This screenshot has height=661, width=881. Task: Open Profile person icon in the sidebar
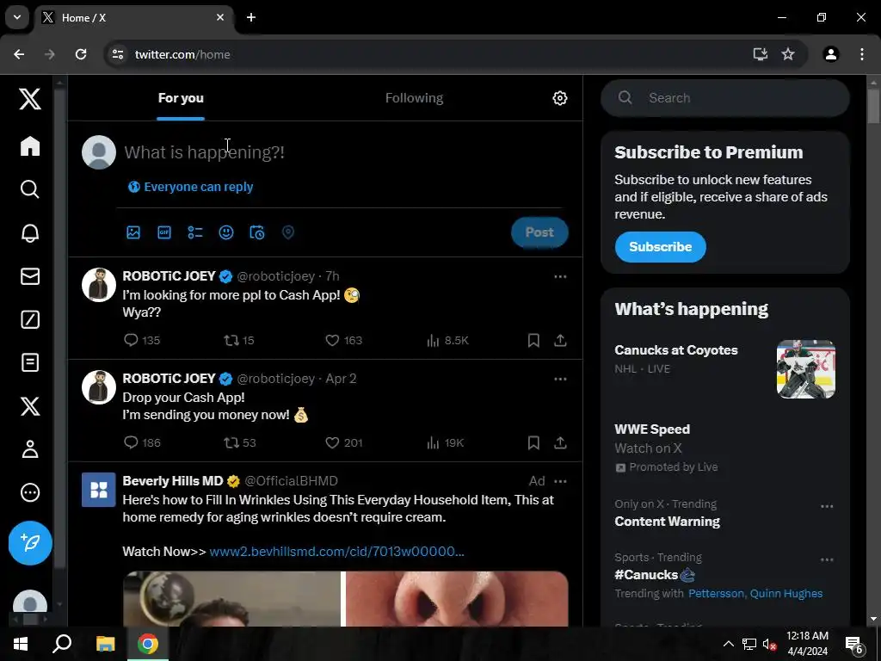point(30,449)
